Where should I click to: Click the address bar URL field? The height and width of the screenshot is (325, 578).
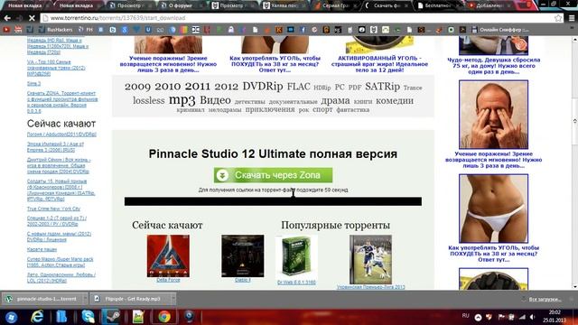pos(295,18)
